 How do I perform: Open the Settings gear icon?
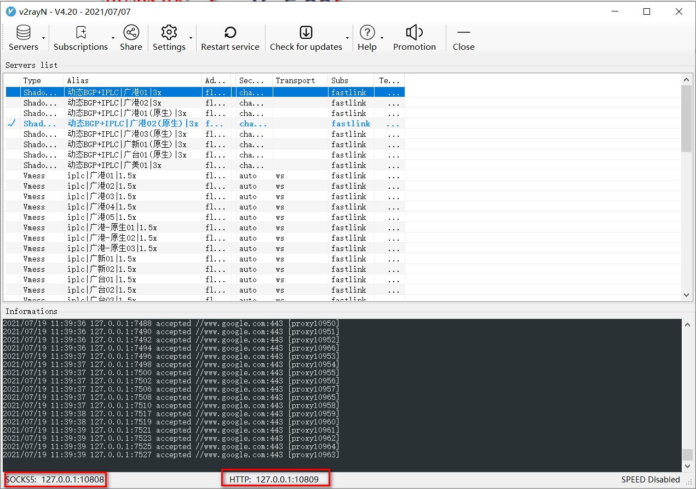pos(169,33)
